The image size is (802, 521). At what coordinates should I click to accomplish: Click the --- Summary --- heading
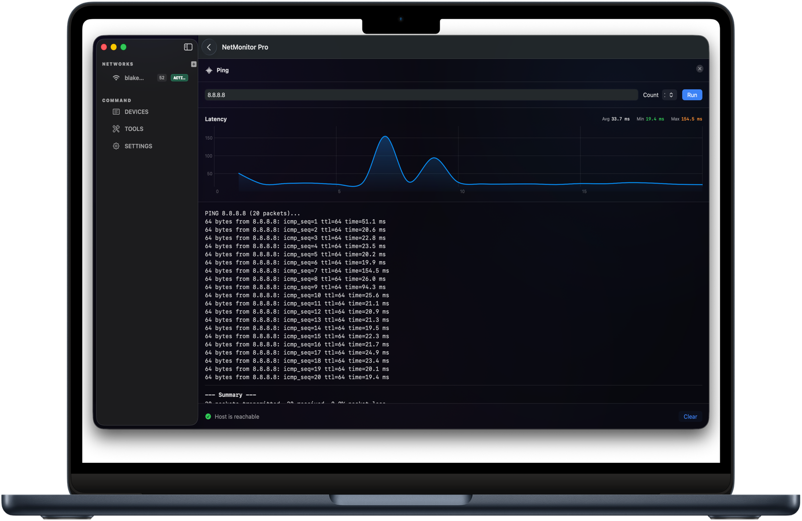[x=231, y=395]
